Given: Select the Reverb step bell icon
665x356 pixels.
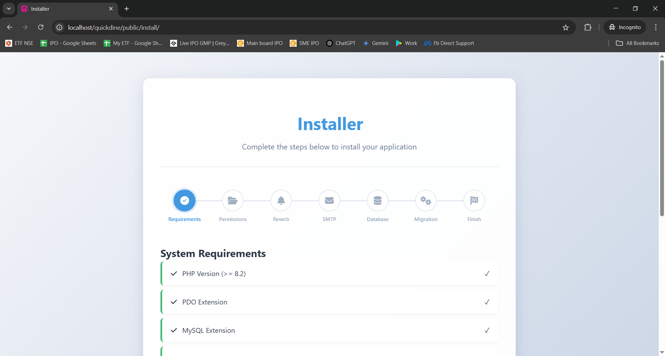Looking at the screenshot, I should point(281,200).
